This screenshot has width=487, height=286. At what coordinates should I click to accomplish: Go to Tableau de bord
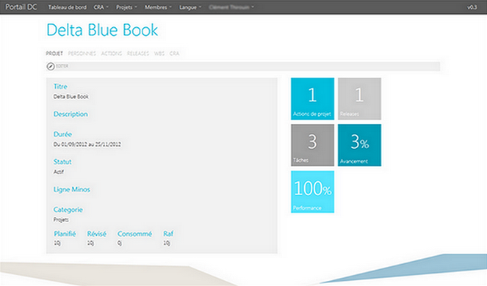(67, 7)
